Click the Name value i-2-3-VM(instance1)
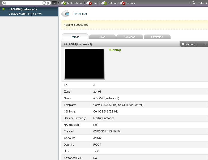The height and width of the screenshot is (160, 208). click(x=106, y=98)
